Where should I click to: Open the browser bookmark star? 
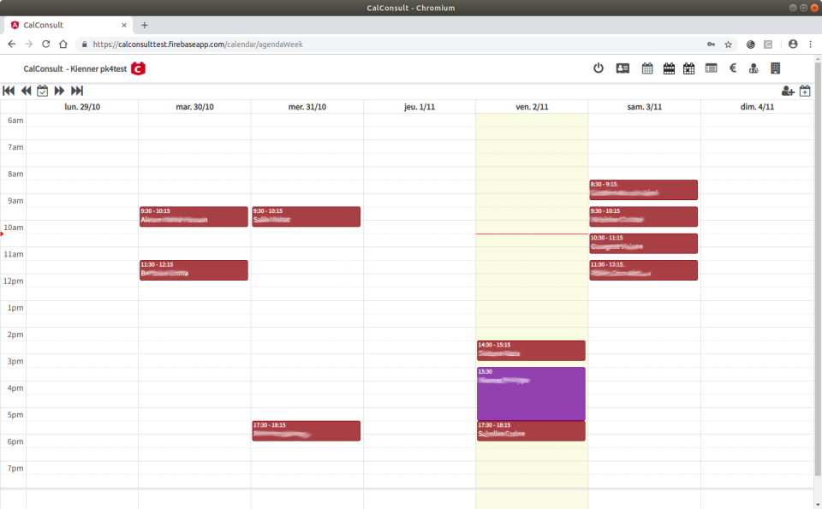[729, 44]
